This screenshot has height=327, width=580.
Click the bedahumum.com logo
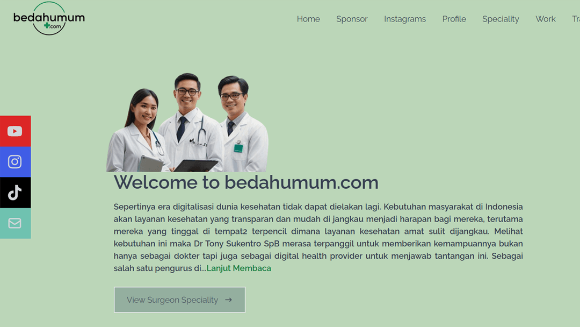(x=49, y=18)
